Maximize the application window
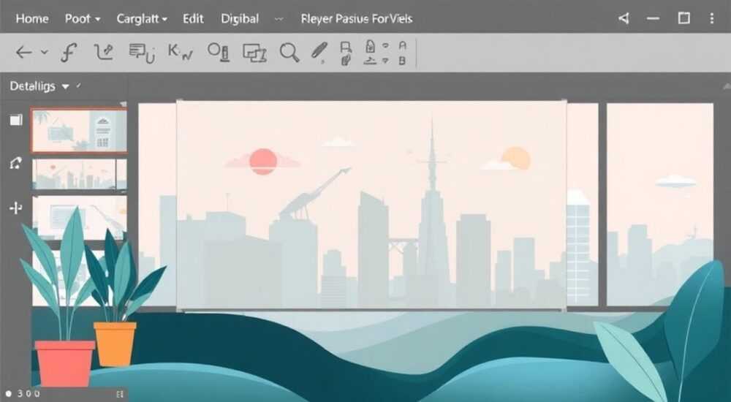The height and width of the screenshot is (402, 731). [684, 18]
